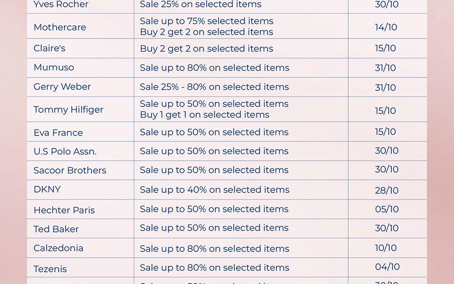The width and height of the screenshot is (454, 284).
Task: Select the DKNY brand name
Action: [x=47, y=189]
